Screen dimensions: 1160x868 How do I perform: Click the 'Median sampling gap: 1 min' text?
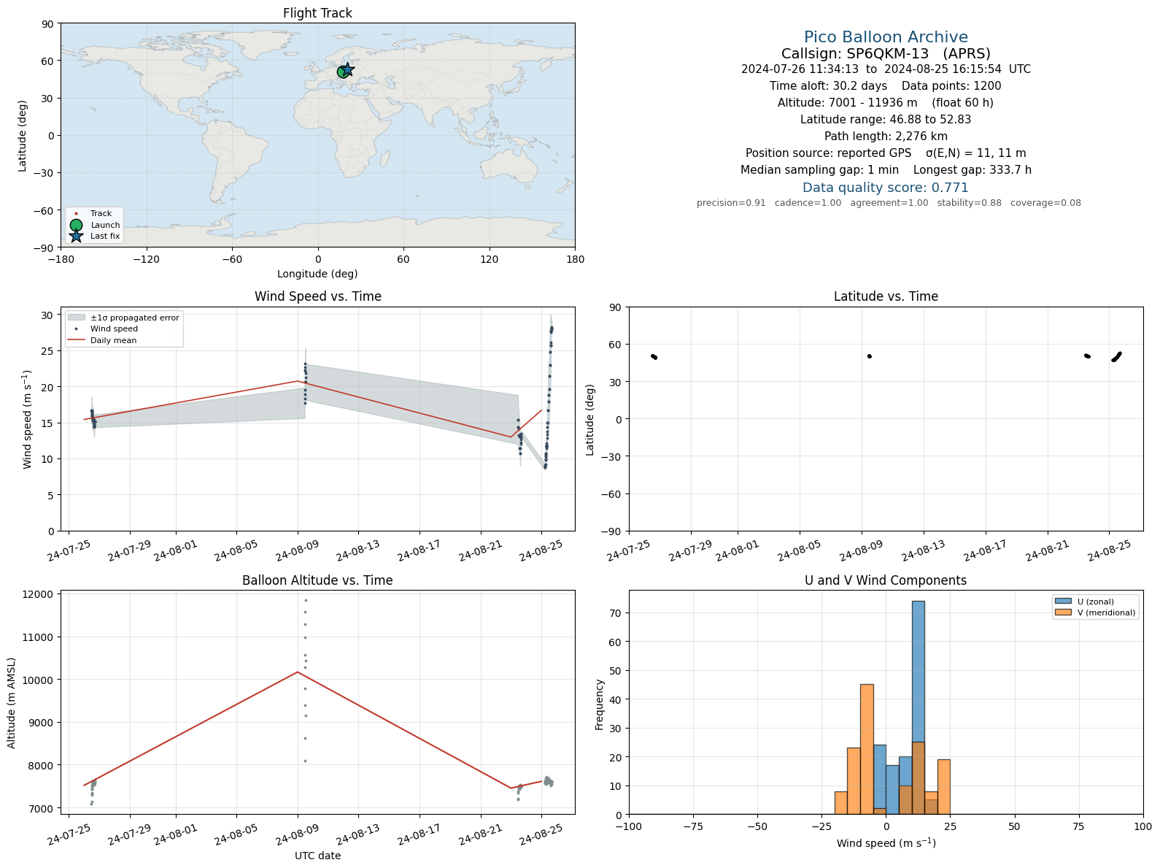819,170
